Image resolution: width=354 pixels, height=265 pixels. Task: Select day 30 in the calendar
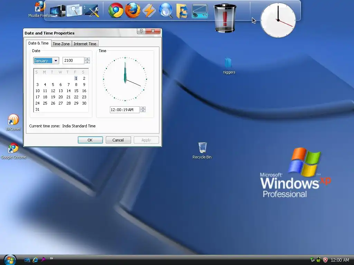[84, 103]
